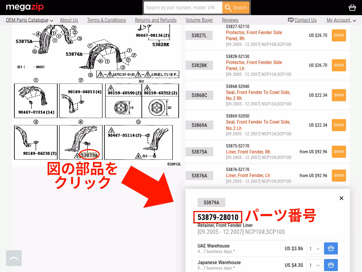Click 90189-06013 (6) in the diagram
The height and width of the screenshot is (272, 362).
84,92
